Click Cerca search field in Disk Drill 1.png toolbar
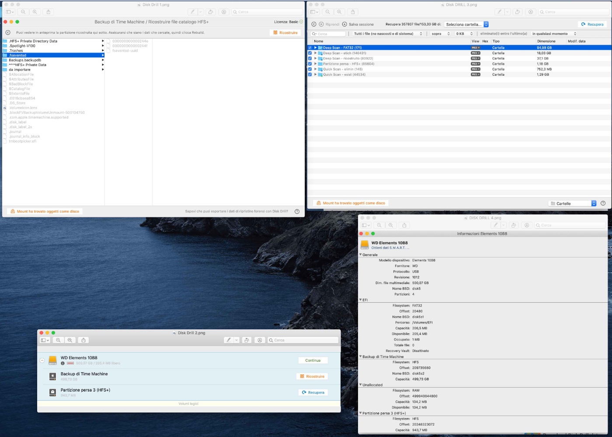Viewport: 612px width, 437px height. pos(267,12)
